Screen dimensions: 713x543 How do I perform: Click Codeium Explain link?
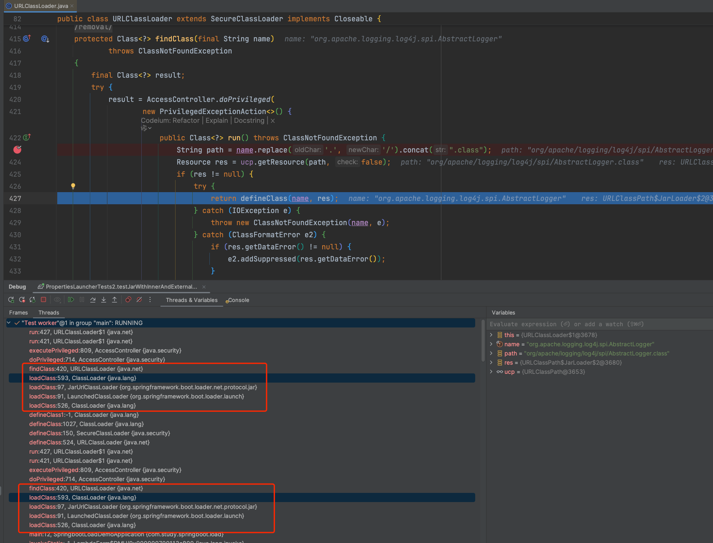[x=216, y=120]
